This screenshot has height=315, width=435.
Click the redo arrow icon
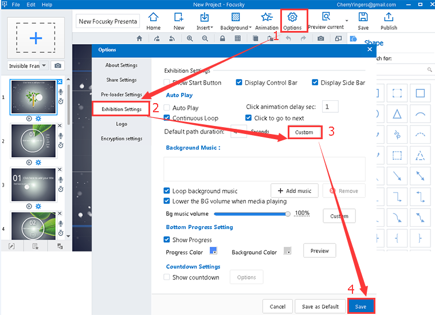click(304, 38)
